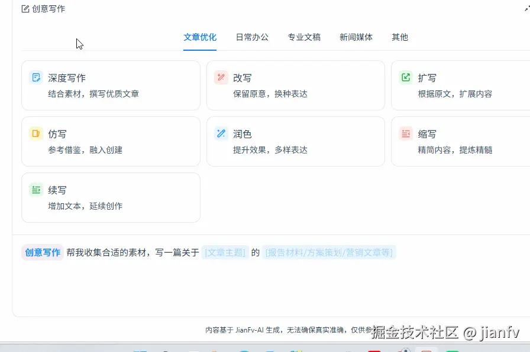Select the 深度写作 document icon
530x352 pixels.
pyautogui.click(x=35, y=77)
